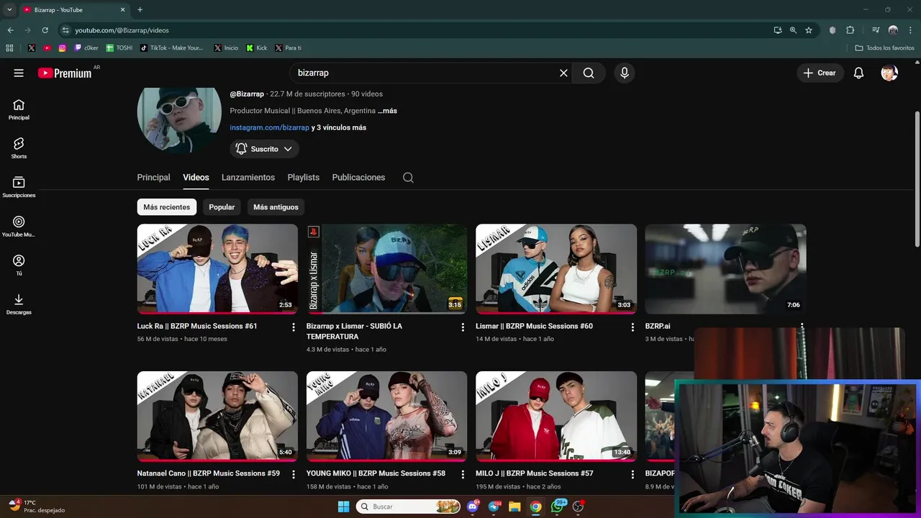Clear the bizarrap search text
The width and height of the screenshot is (921, 518).
pyautogui.click(x=563, y=73)
